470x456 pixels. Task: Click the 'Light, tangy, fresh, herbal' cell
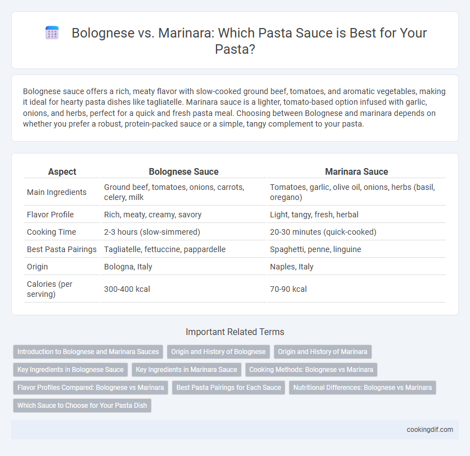(356, 215)
